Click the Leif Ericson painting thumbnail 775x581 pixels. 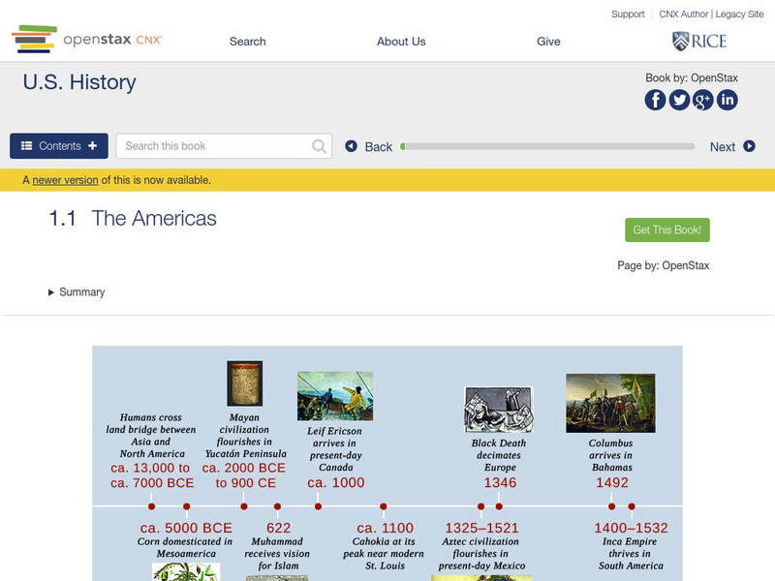click(x=335, y=396)
